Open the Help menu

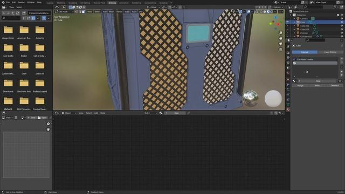coord(39,2)
